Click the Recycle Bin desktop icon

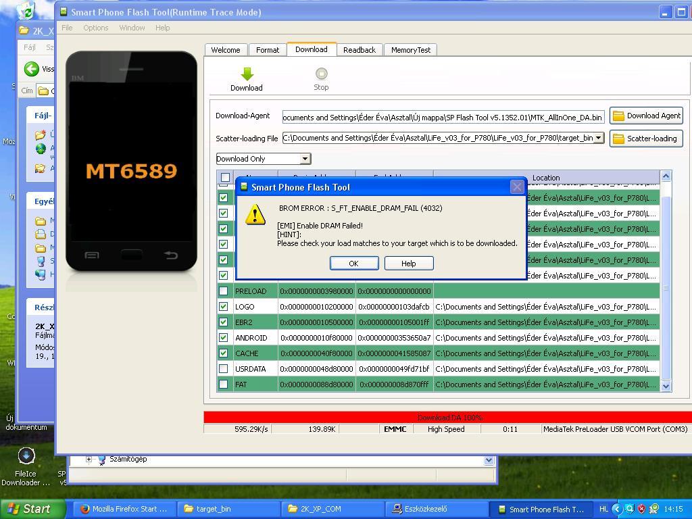[26, 9]
